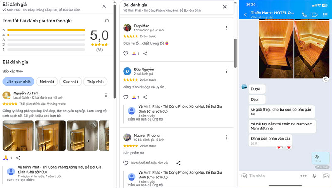
Task: Select the 'Thấp nhất' sort chip
Action: [95, 82]
